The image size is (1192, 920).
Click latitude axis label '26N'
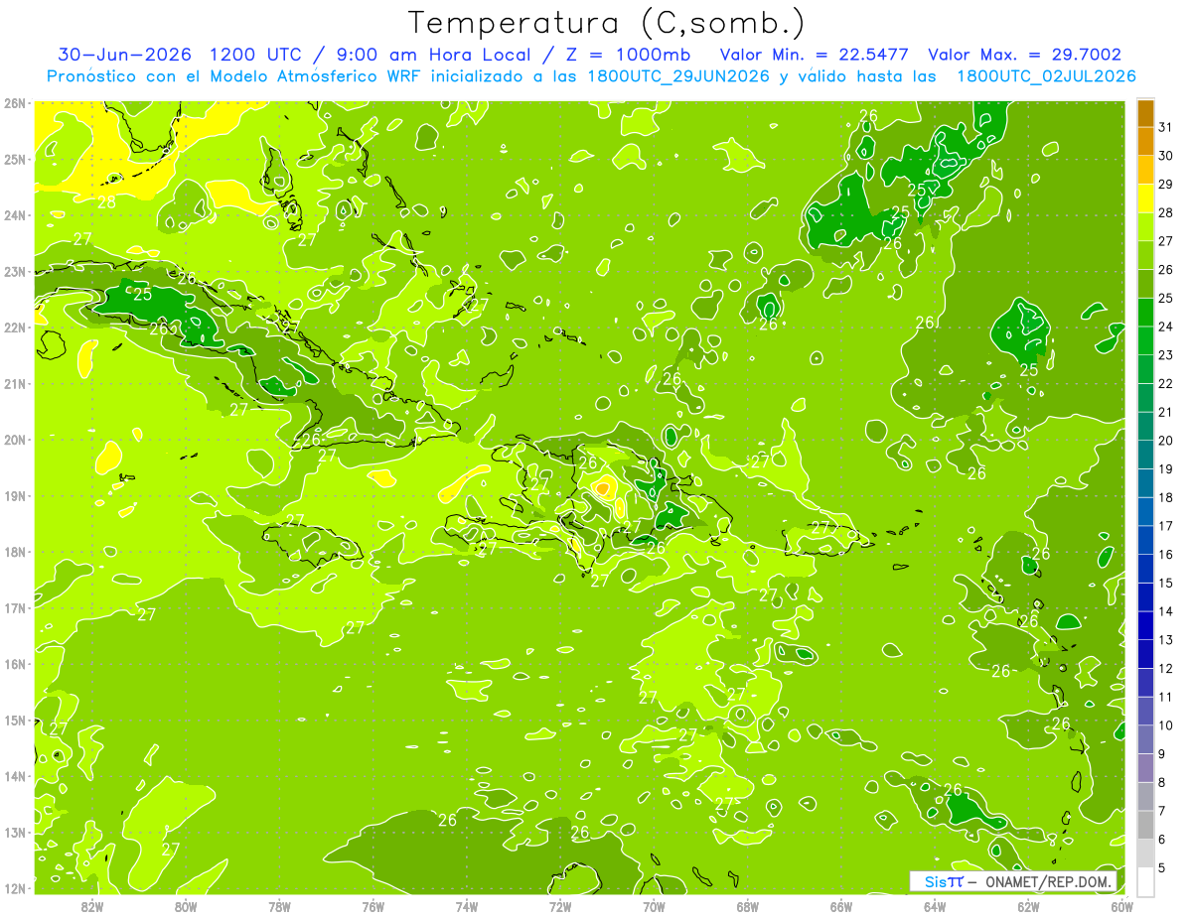(x=16, y=103)
